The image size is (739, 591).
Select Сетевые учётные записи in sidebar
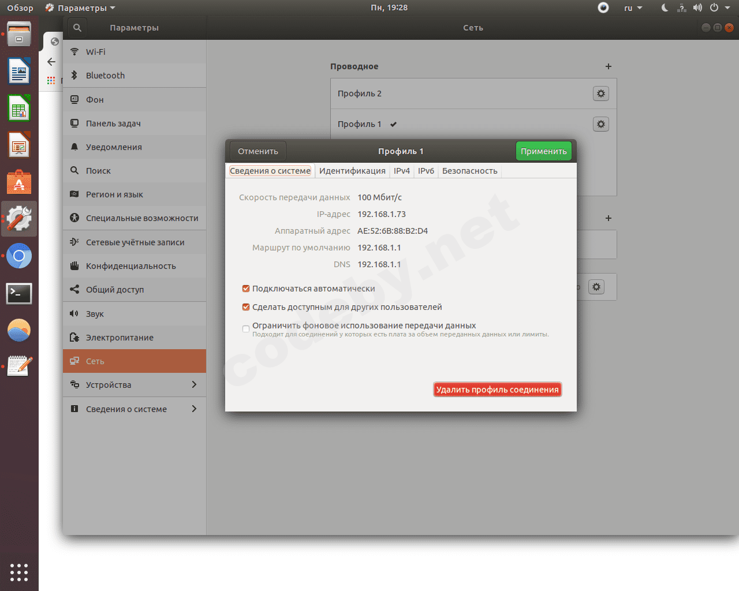pyautogui.click(x=135, y=242)
